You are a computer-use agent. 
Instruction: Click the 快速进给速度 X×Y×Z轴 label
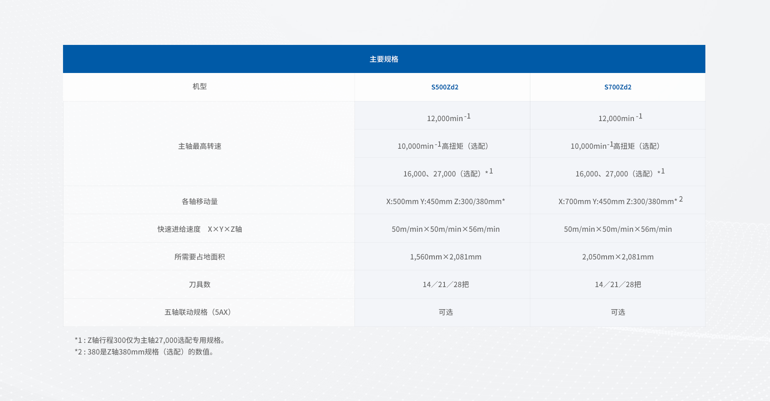[x=200, y=229]
